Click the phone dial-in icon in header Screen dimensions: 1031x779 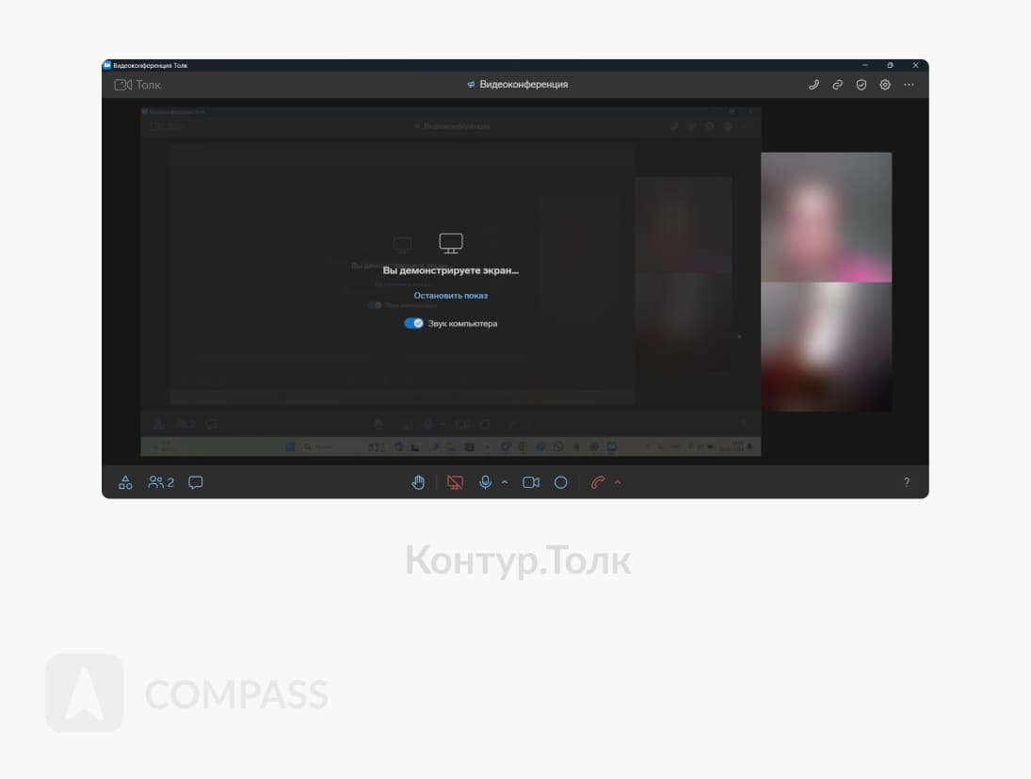(x=814, y=85)
